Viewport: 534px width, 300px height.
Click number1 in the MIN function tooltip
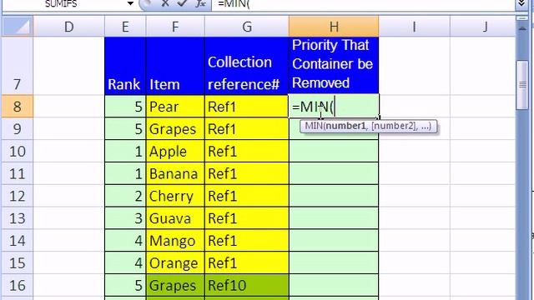coord(345,126)
